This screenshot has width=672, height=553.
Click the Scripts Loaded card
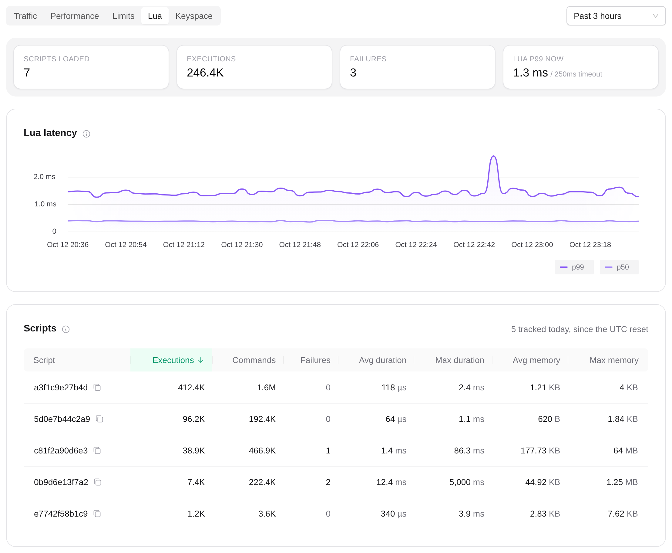(91, 67)
